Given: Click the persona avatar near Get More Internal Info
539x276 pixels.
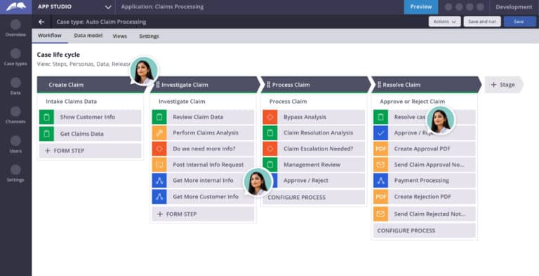Looking at the screenshot, I should (x=258, y=182).
